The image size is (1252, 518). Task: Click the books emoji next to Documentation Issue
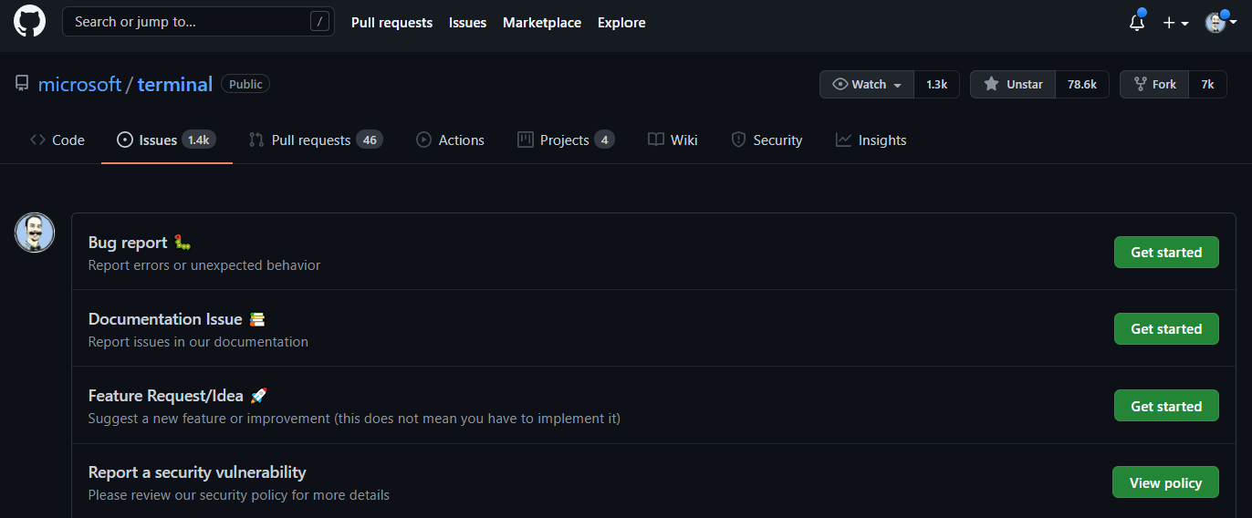257,319
